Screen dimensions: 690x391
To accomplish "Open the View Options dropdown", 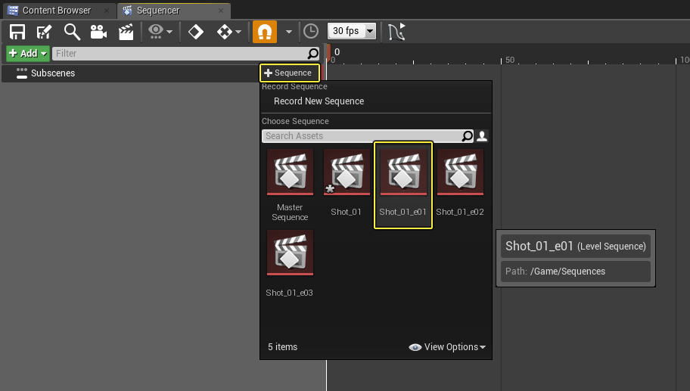I will tap(447, 347).
